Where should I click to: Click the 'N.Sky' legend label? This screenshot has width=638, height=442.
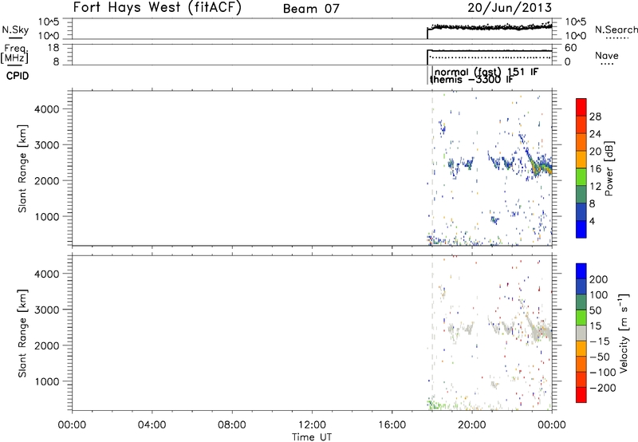tap(15, 30)
